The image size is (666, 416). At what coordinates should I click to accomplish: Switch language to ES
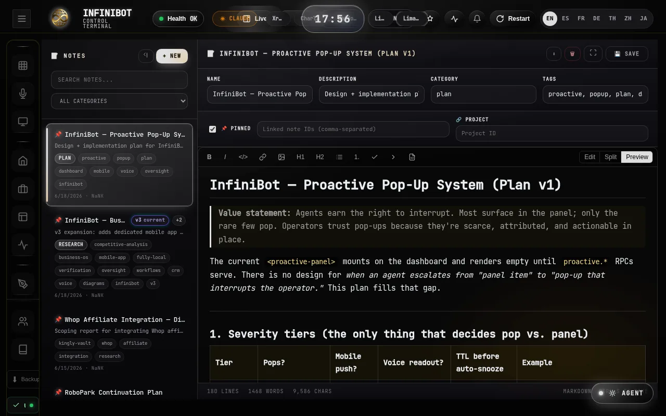565,19
